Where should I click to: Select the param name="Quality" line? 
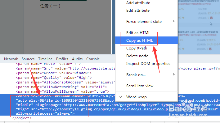click(x=54, y=78)
